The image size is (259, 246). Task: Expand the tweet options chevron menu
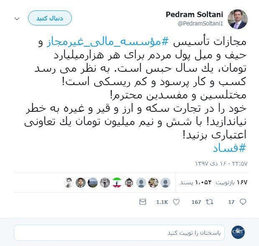(x=17, y=19)
